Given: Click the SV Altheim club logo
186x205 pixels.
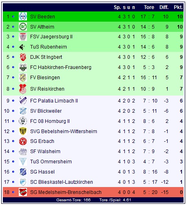Looking at the screenshot, I should pyautogui.click(x=23, y=27).
